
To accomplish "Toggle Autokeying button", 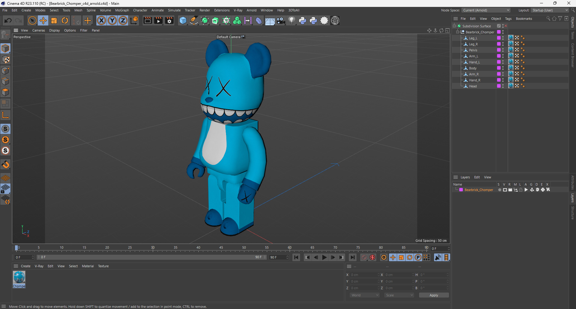I will pyautogui.click(x=372, y=257).
